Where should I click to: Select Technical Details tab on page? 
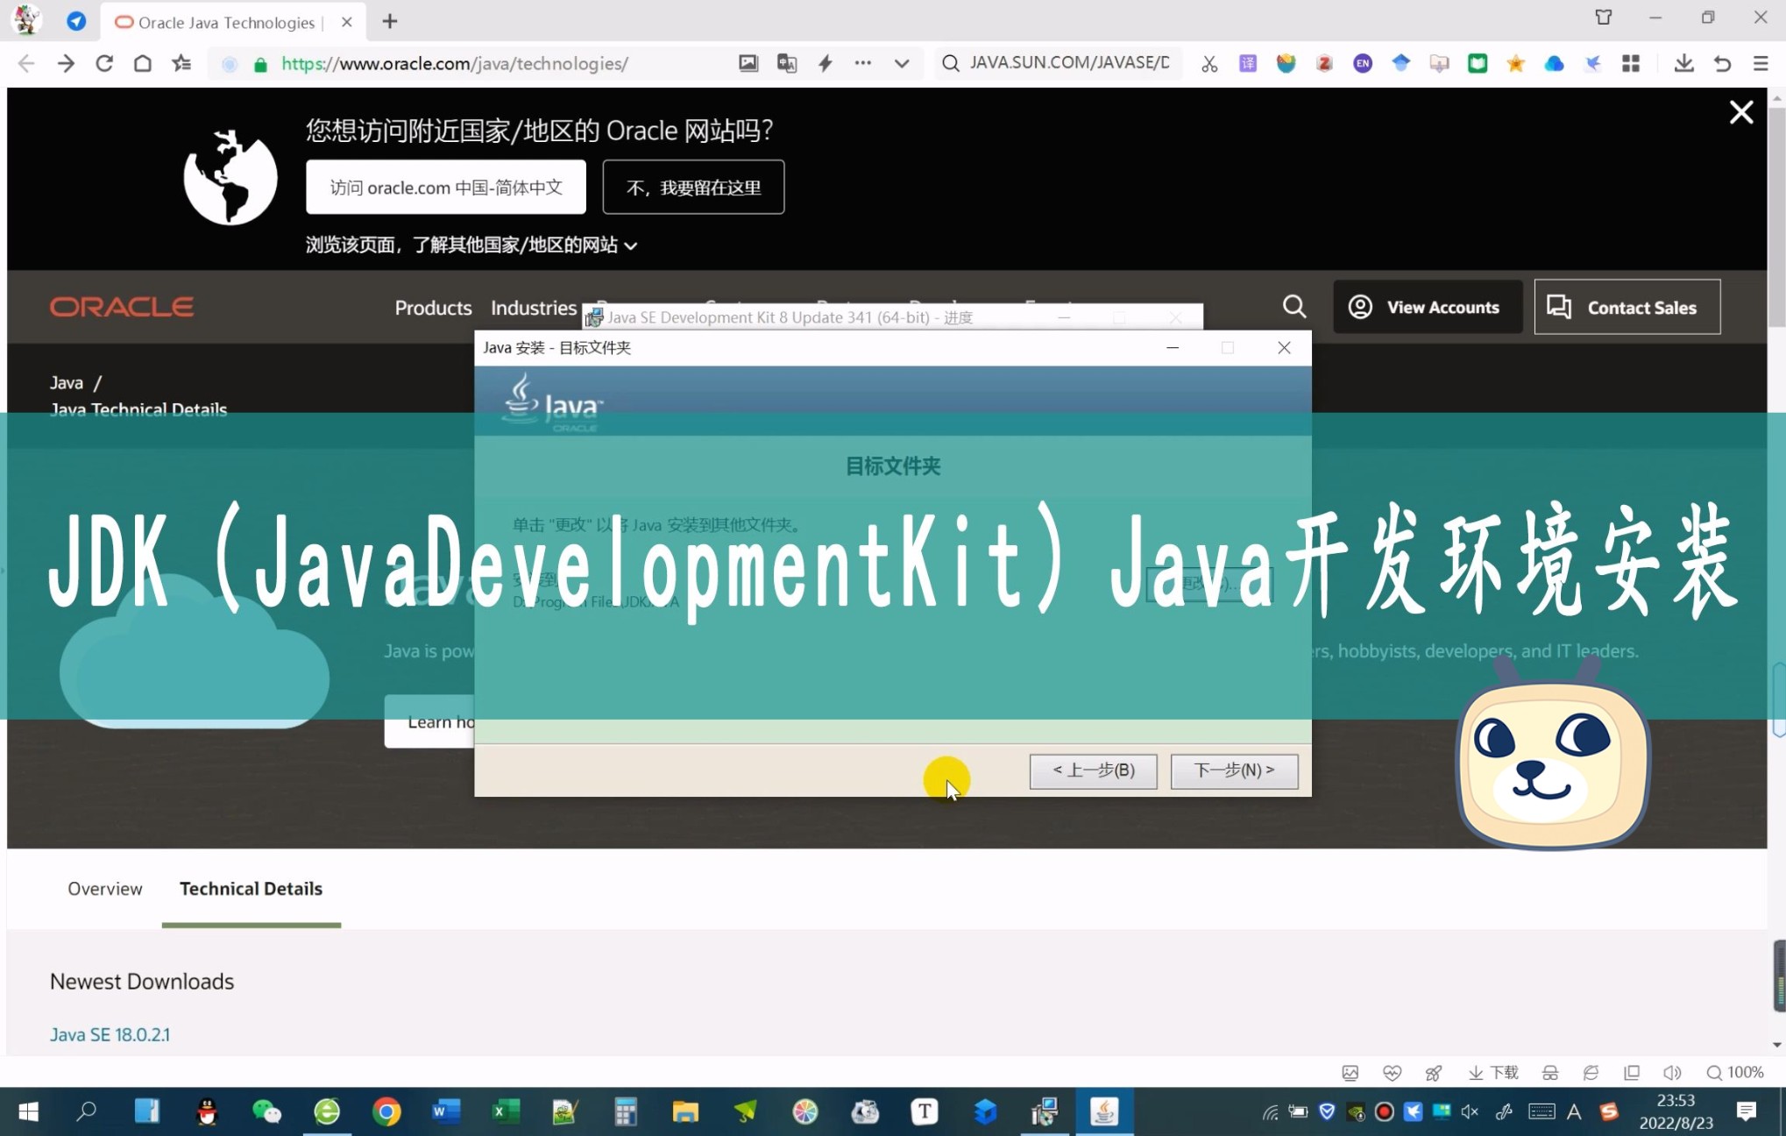pos(252,889)
